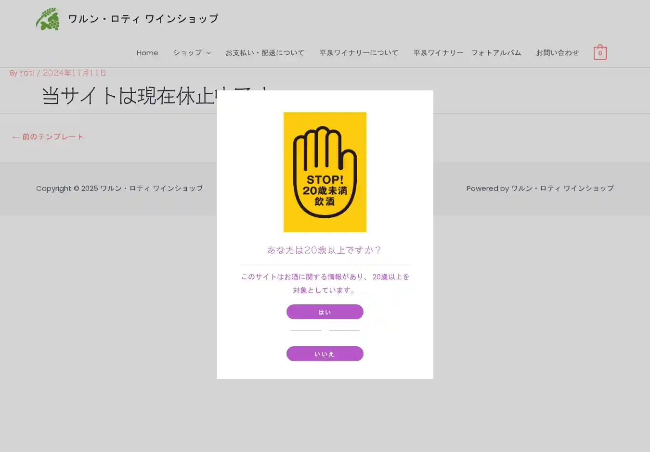Open 平泉ワイナリーについて in navigation
Screen dimensions: 650x452
(x=359, y=53)
